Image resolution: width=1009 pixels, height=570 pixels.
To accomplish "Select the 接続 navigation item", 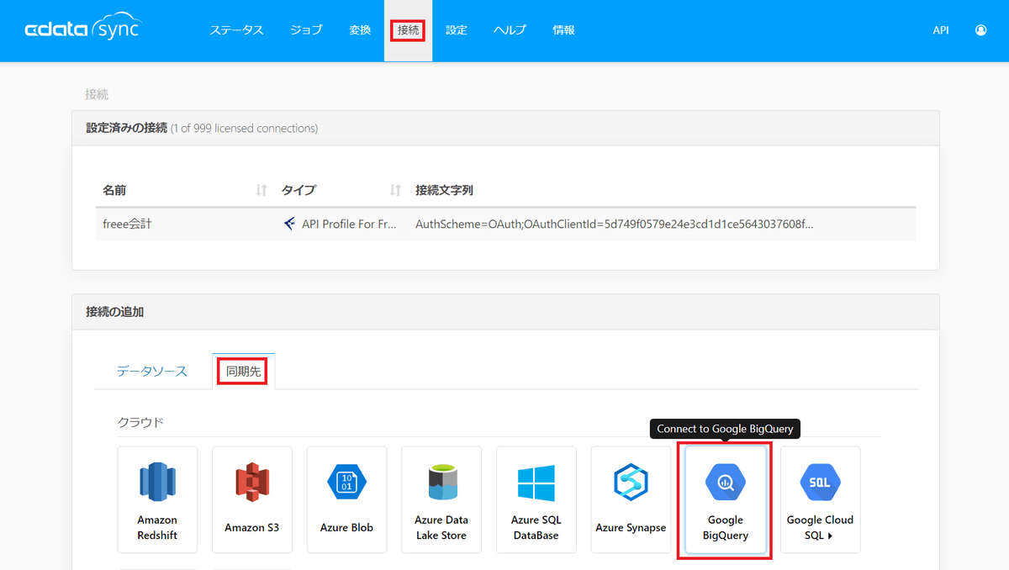I will (x=408, y=30).
